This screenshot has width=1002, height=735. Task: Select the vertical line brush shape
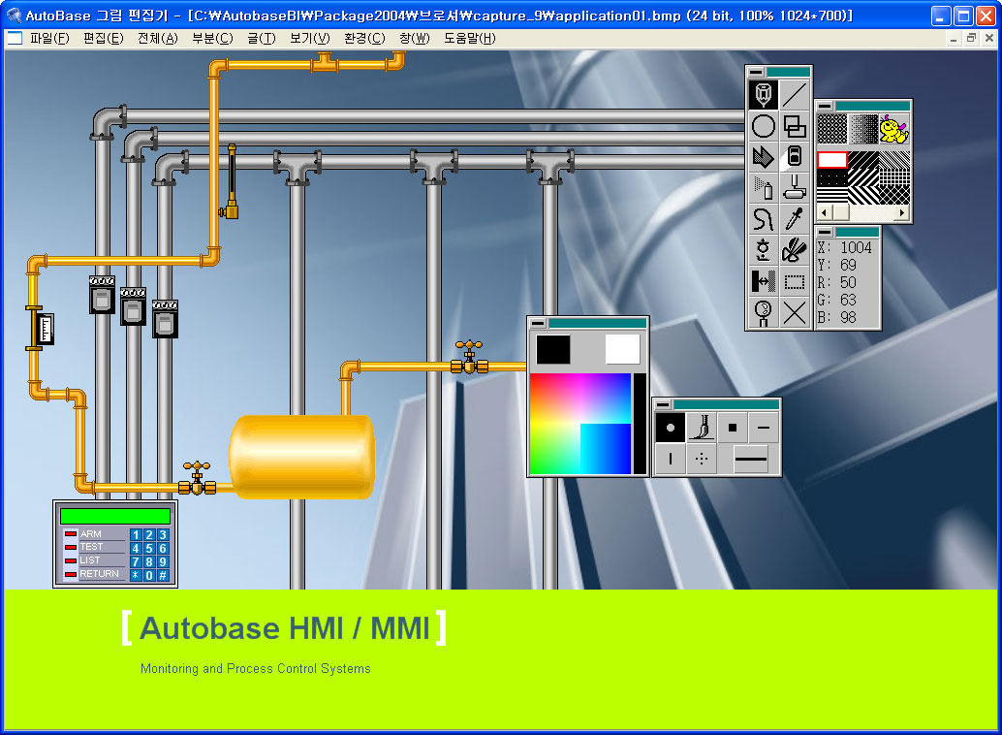pyautogui.click(x=670, y=459)
